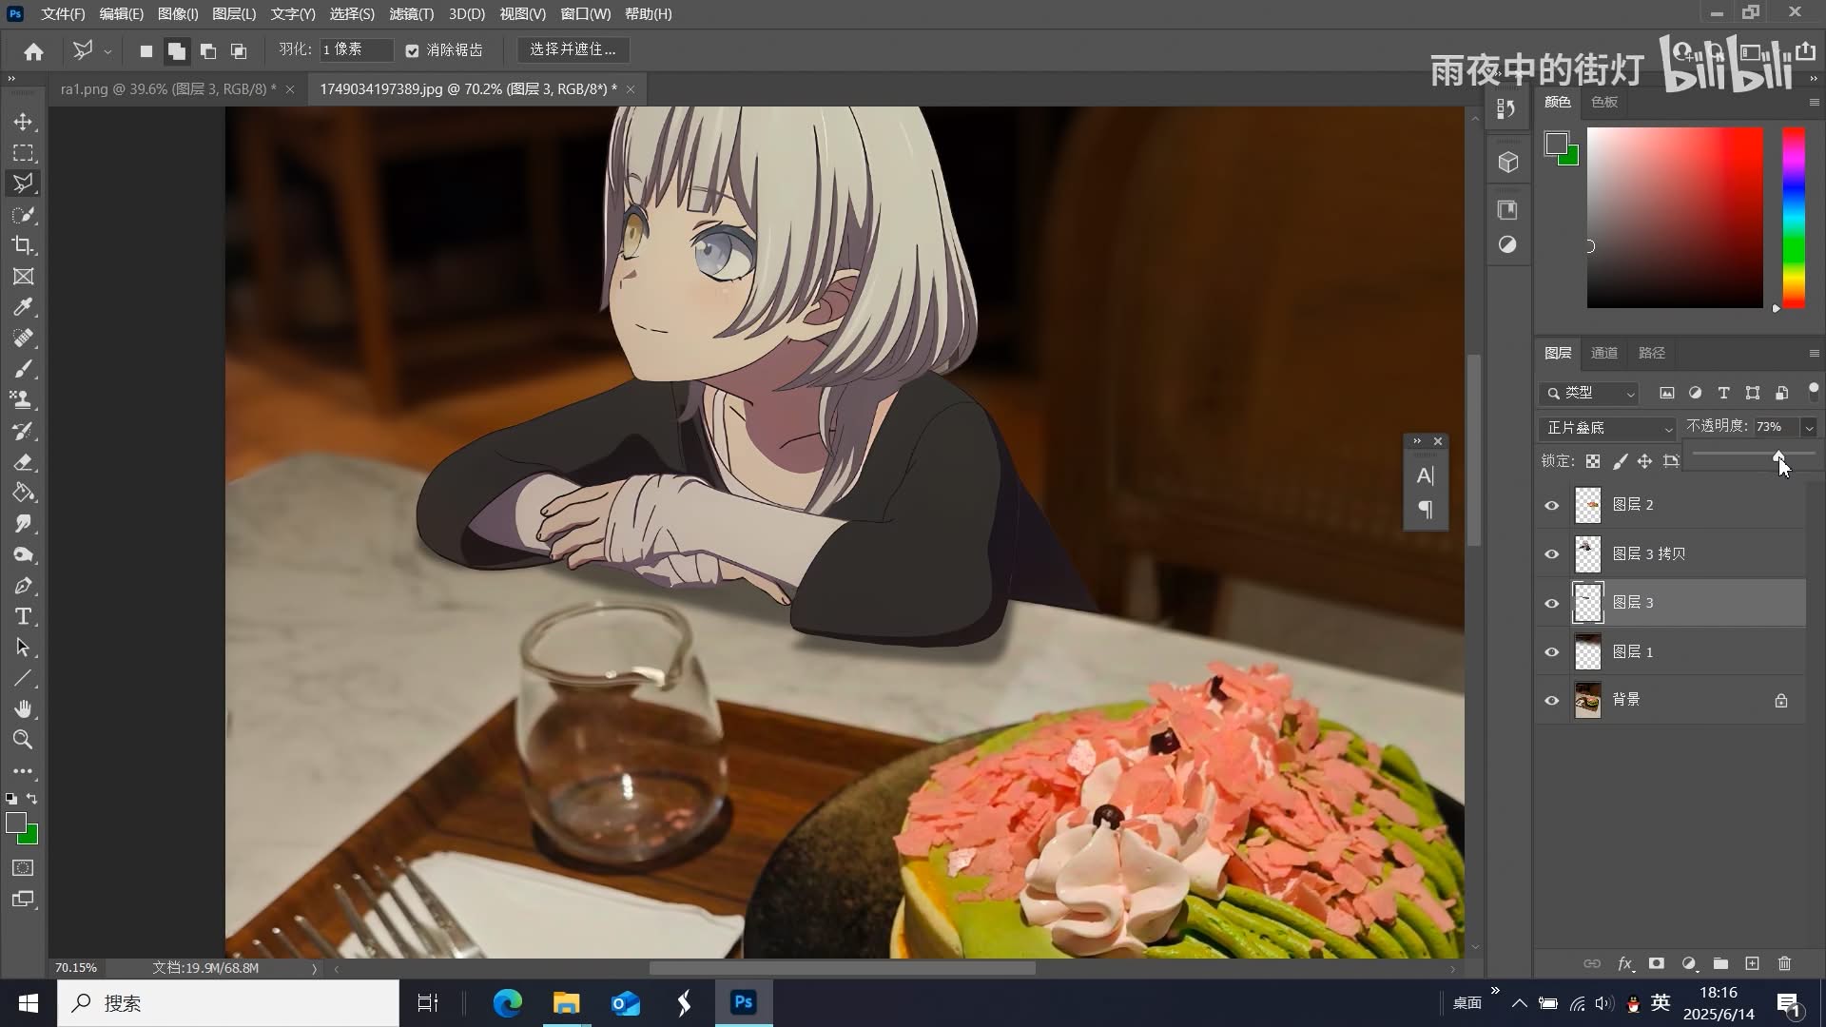The image size is (1826, 1027).
Task: Switch to the 路径 tab
Action: pos(1652,353)
